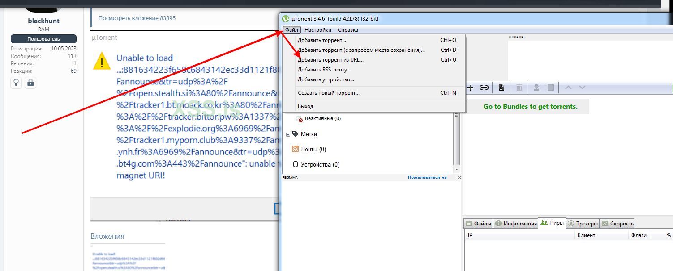Choose Создать новый торрент... menu entry
Image resolution: width=673 pixels, height=271 pixels.
(374, 93)
